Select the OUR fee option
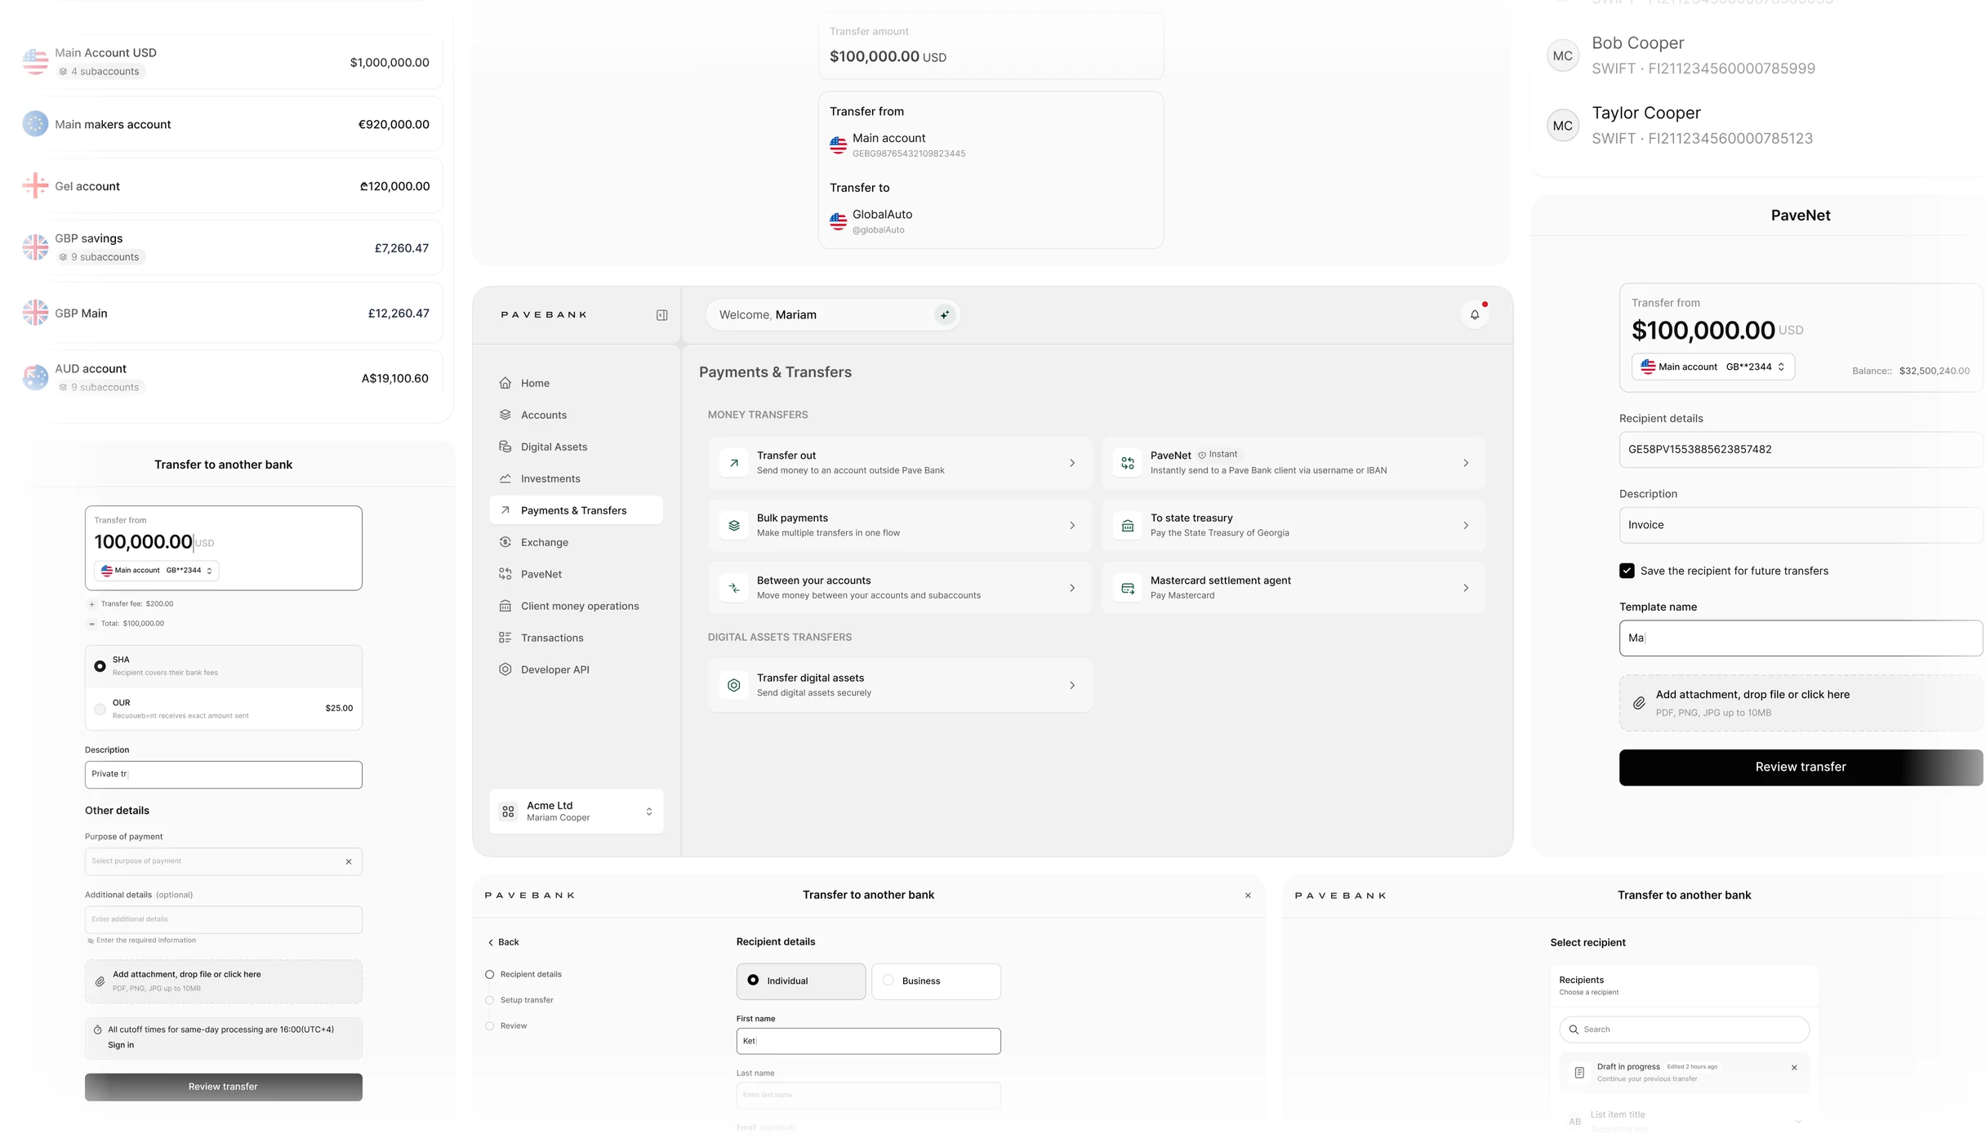 [100, 709]
